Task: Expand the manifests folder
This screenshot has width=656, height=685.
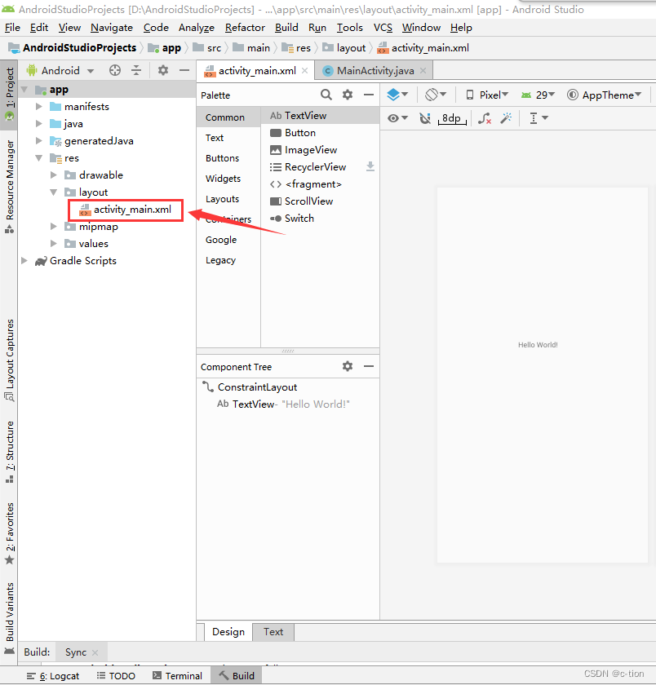Action: 39,106
